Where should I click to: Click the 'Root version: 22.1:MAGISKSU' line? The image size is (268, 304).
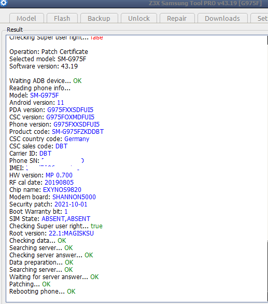[51, 233]
